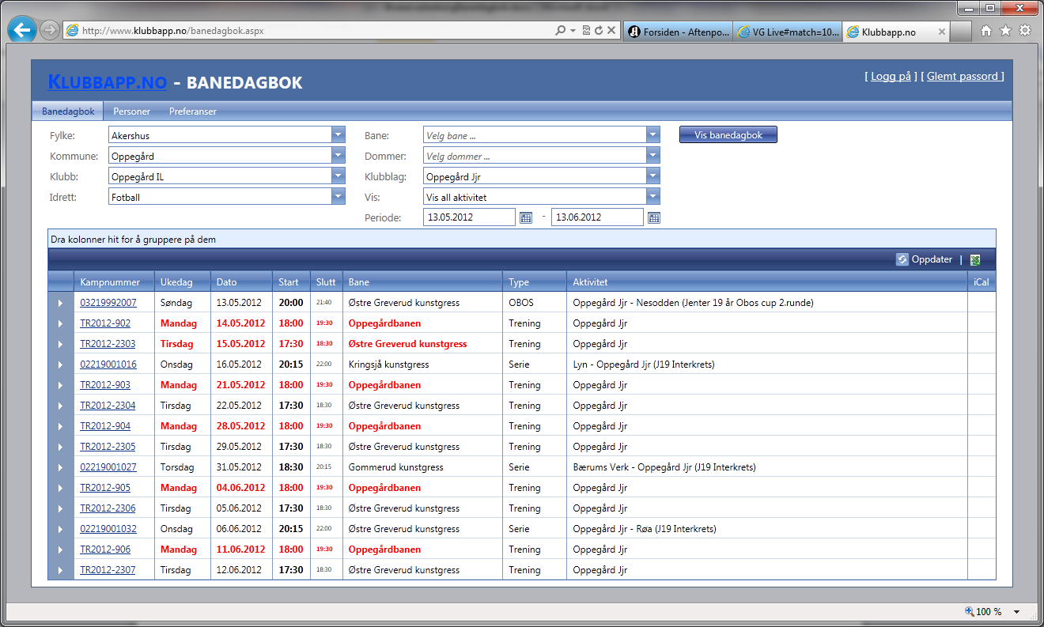Switch to Forsiden - Aftenposten browser tab

point(678,32)
